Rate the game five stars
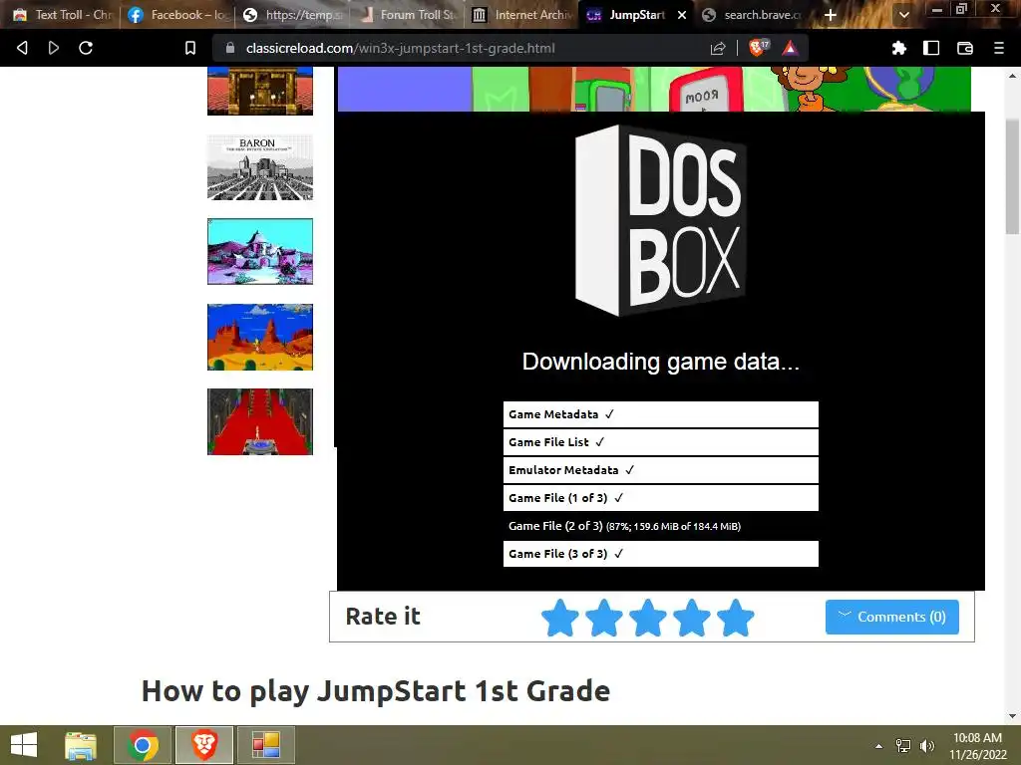Viewport: 1021px width, 765px height. 735,618
